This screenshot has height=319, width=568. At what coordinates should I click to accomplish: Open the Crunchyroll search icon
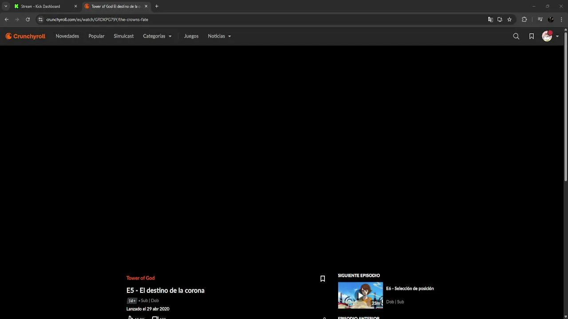coord(516,36)
